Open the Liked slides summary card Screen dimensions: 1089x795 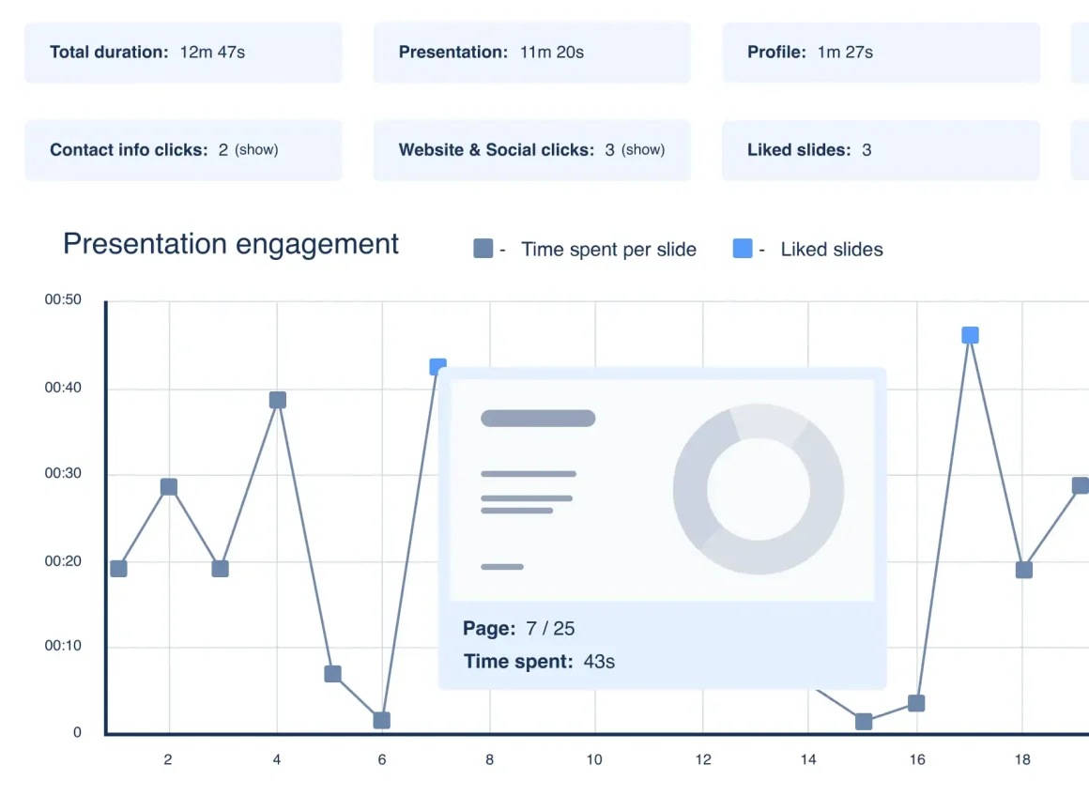pyautogui.click(x=881, y=149)
